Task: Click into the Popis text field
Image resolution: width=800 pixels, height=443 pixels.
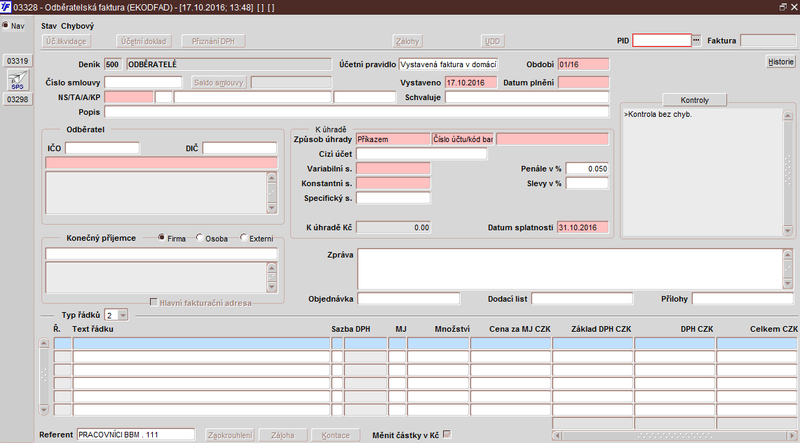Action: (356, 112)
